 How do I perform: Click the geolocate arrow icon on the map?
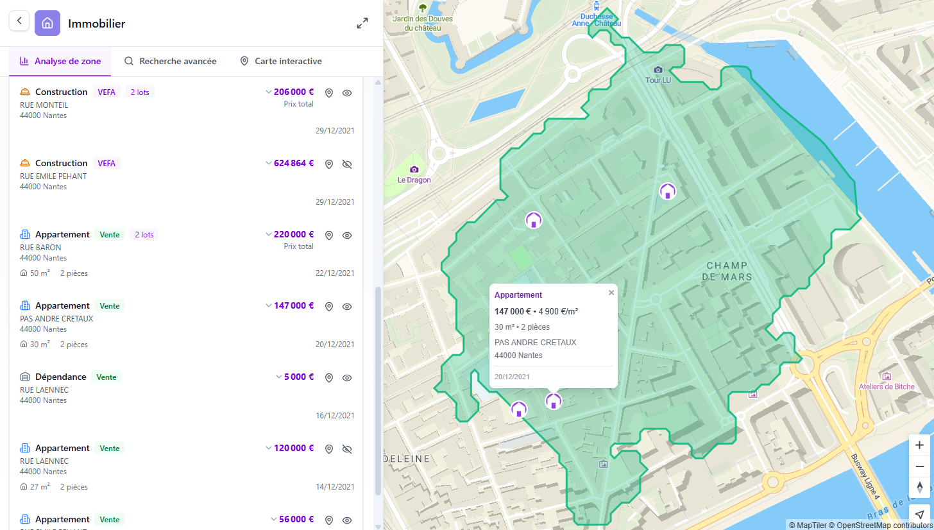920,513
